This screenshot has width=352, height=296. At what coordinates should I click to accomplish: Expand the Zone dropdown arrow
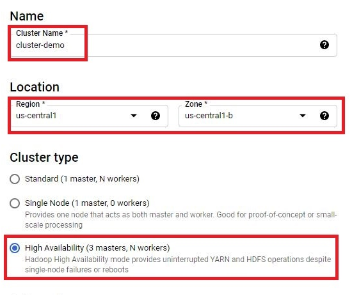coord(303,116)
